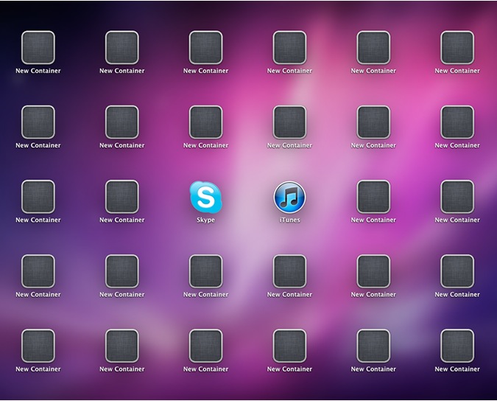Select New Container immediately left of Skype
Viewport: 497px width, 401px height.
[x=121, y=197]
